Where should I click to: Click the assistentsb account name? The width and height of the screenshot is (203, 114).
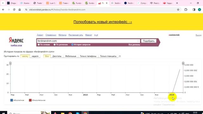point(174,35)
